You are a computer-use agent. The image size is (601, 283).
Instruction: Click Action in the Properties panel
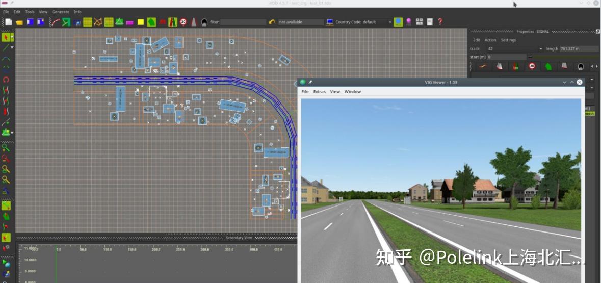pyautogui.click(x=490, y=40)
